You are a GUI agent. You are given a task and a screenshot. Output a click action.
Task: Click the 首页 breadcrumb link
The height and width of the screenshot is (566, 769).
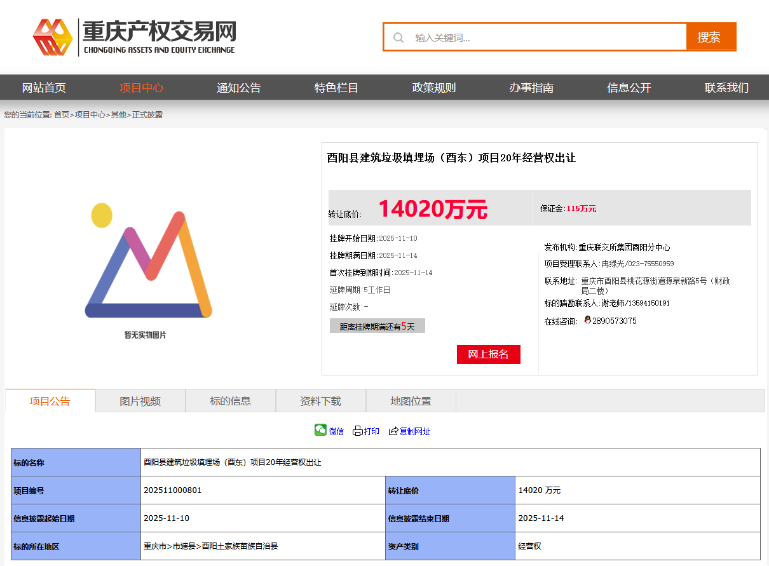[62, 115]
